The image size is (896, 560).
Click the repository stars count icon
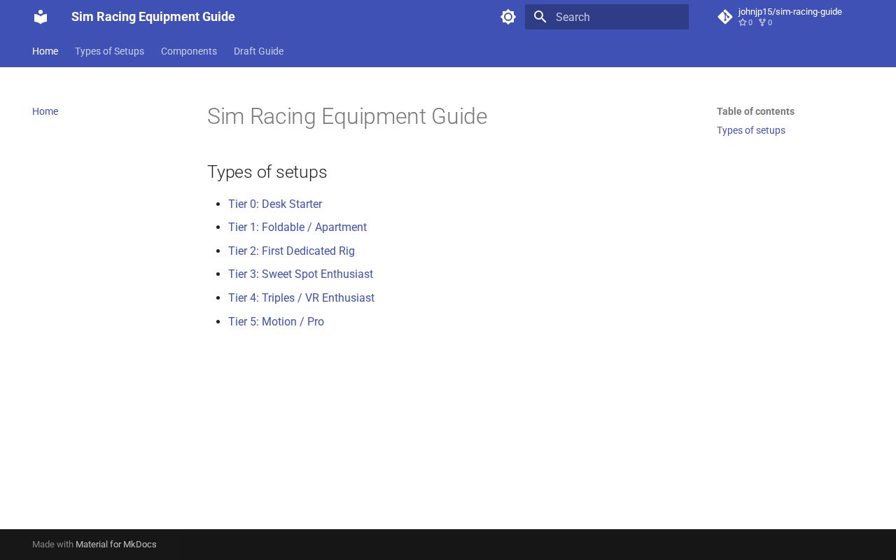pos(743,22)
